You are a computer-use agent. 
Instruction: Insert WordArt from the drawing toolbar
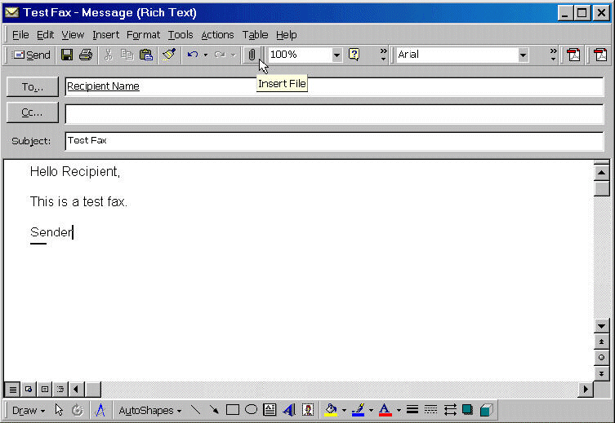point(288,410)
